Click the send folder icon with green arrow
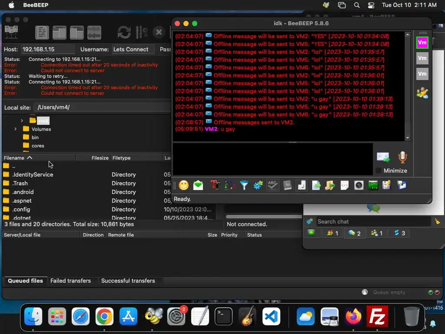Screen dimensions: 445x334 (x=330, y=185)
